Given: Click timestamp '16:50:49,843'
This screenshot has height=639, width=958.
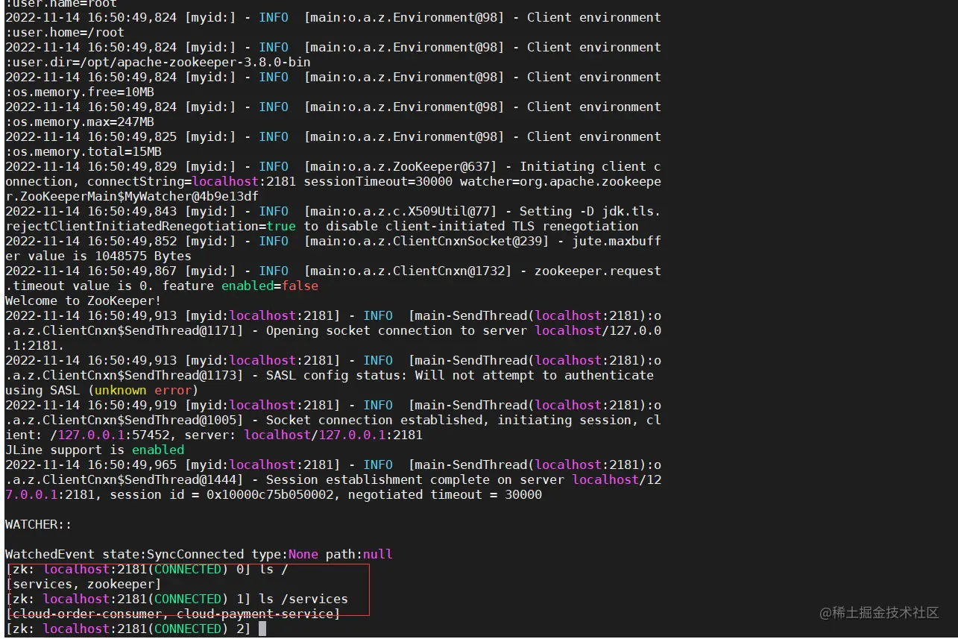Looking at the screenshot, I should point(132,211).
